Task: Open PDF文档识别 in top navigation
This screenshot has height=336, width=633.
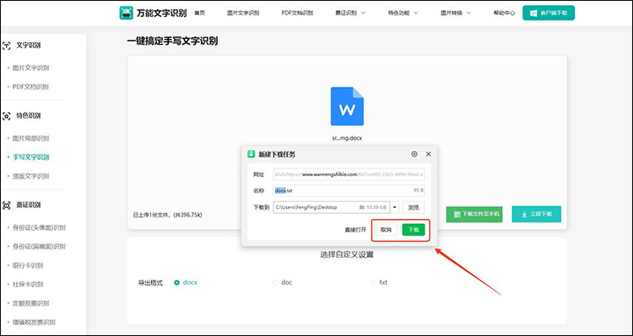Action: 297,13
